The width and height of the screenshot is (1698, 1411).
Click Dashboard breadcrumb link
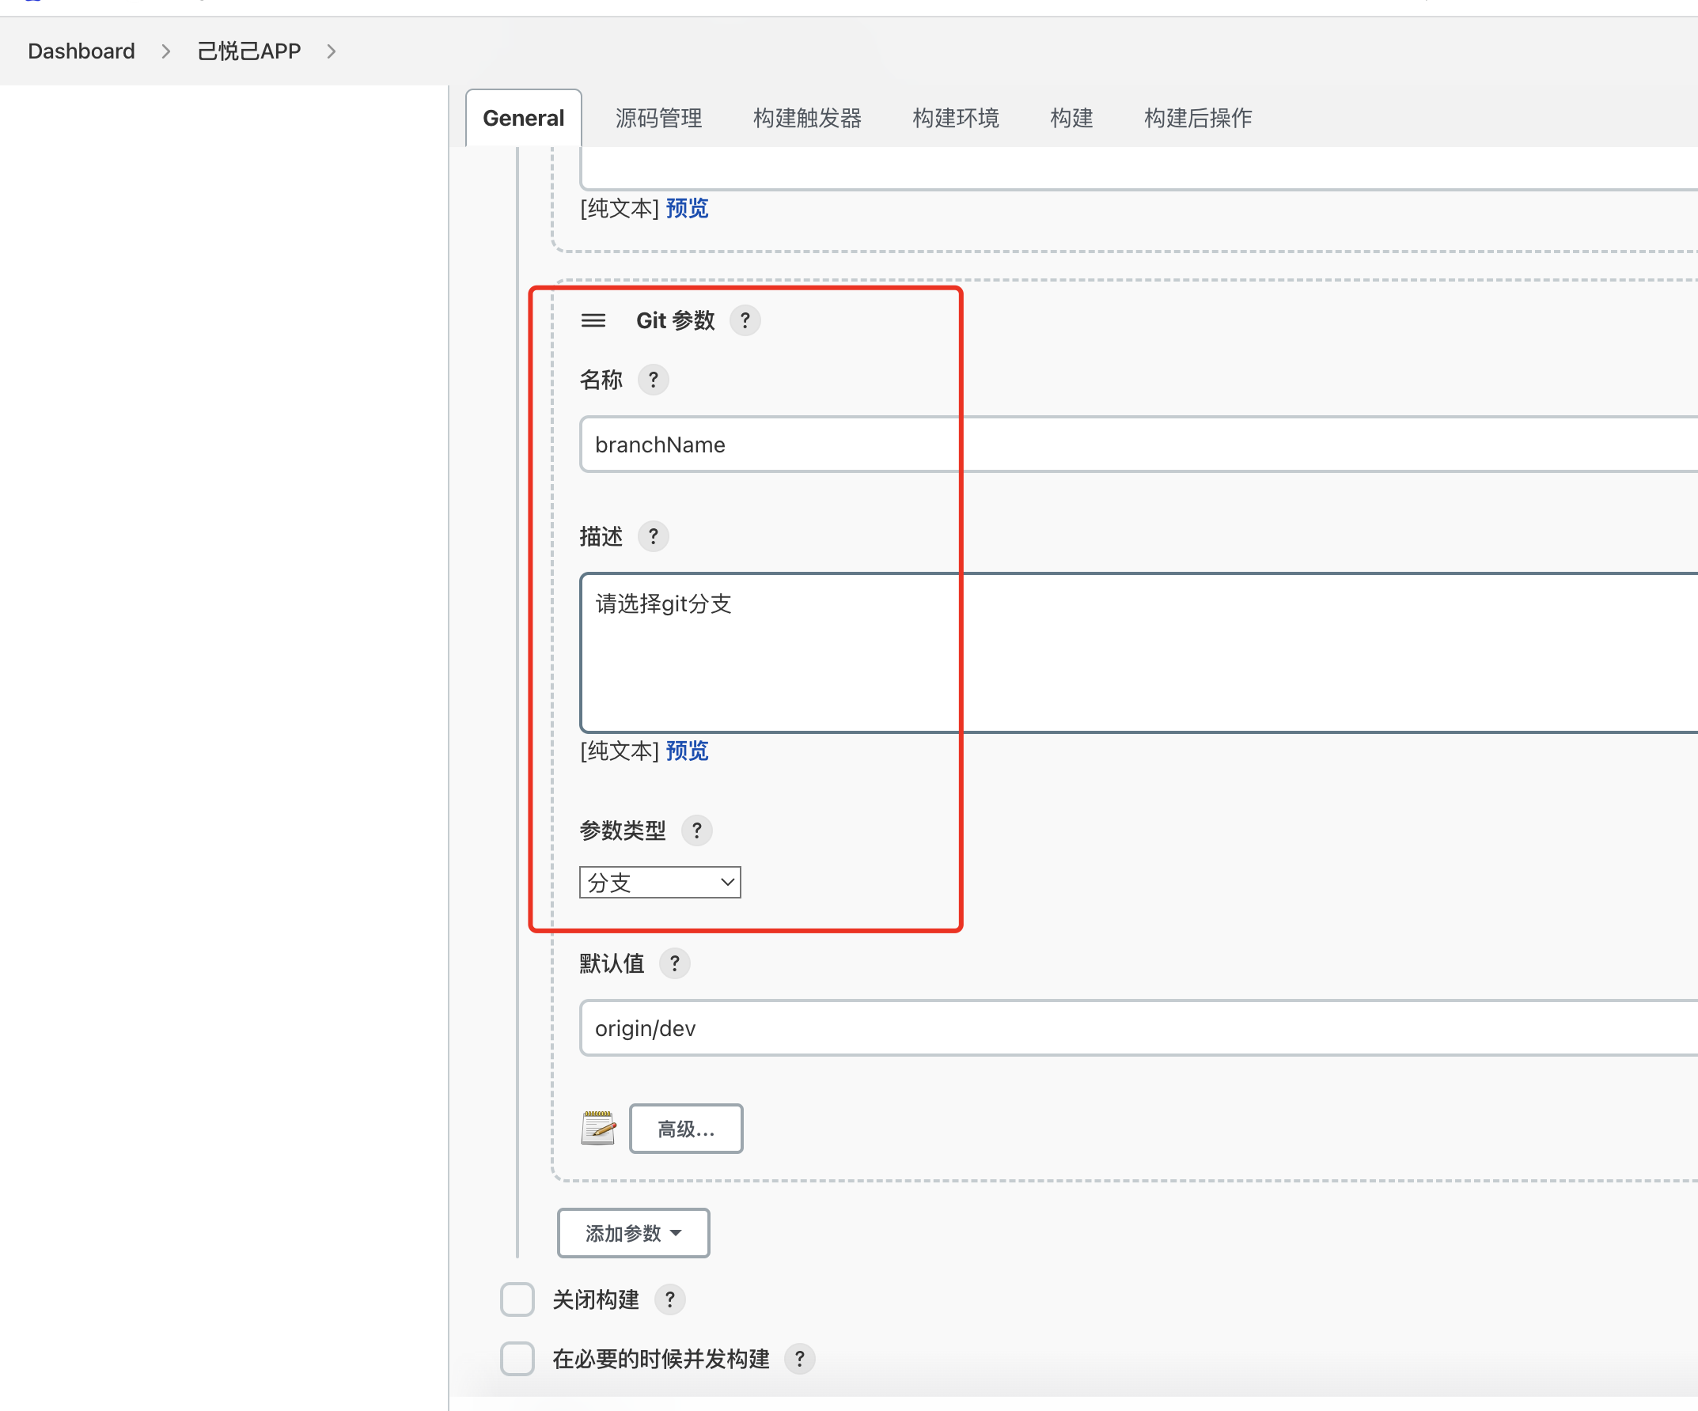pyautogui.click(x=81, y=51)
